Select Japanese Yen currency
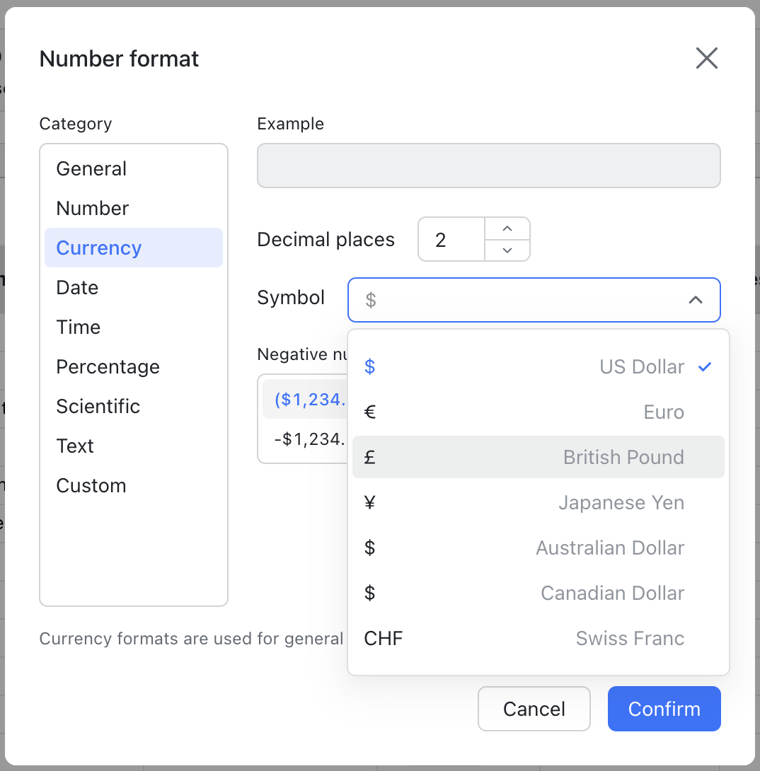Viewport: 760px width, 771px height. click(x=538, y=503)
